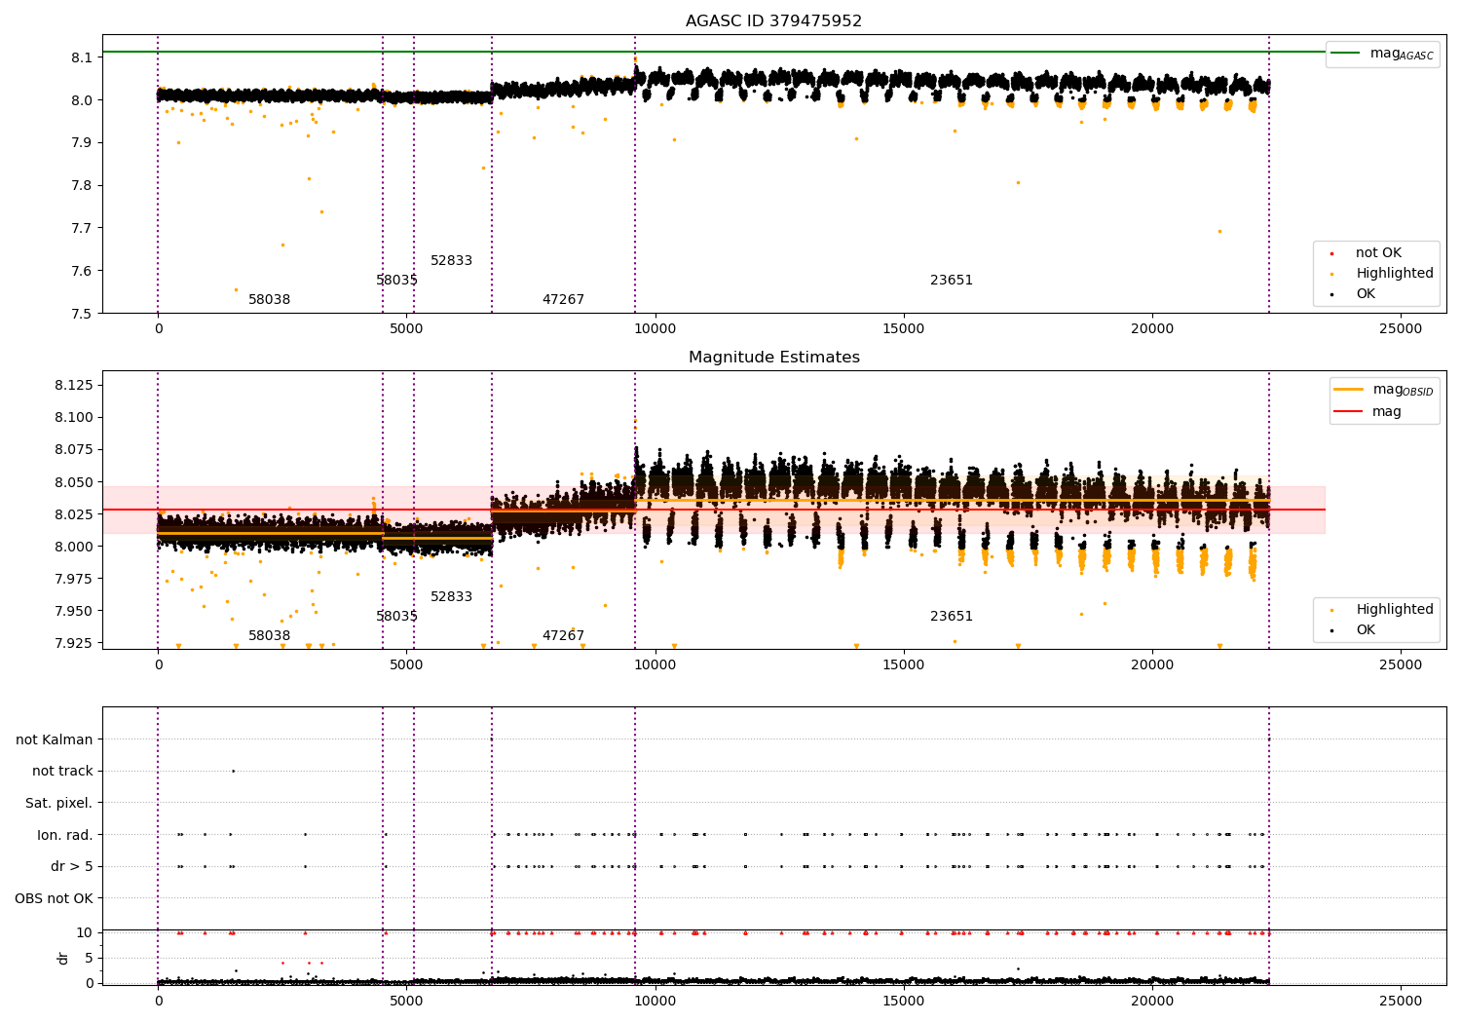
Task: Click obsid label 23651 in Magnitude Estimates plot
Action: coord(952,617)
